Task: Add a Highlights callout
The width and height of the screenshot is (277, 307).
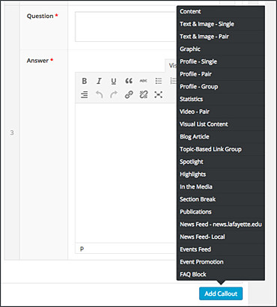Action: click(x=221, y=174)
